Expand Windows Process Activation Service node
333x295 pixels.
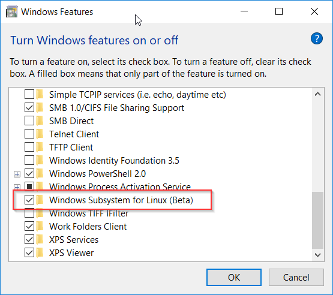tap(17, 187)
